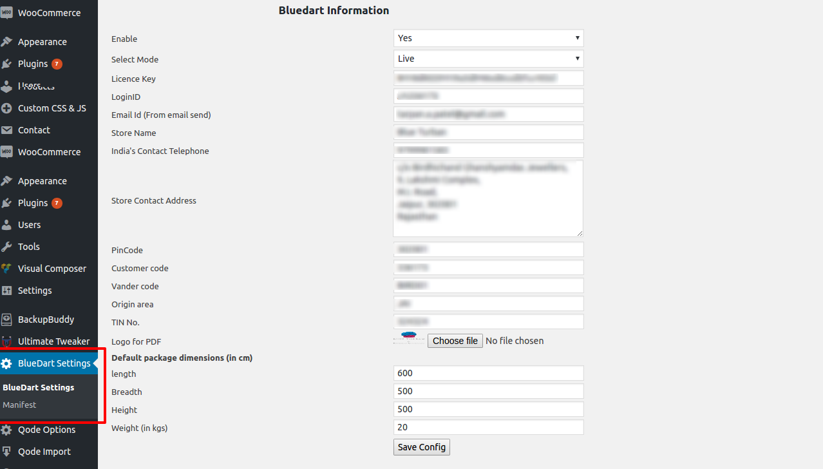Click the Custom CSS & JS plus icon
Screen dimensions: 823x469
coord(6,108)
